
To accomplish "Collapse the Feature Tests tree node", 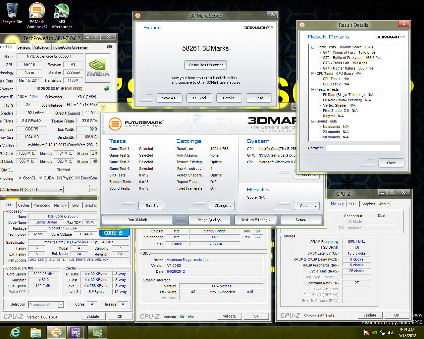I will click(313, 89).
